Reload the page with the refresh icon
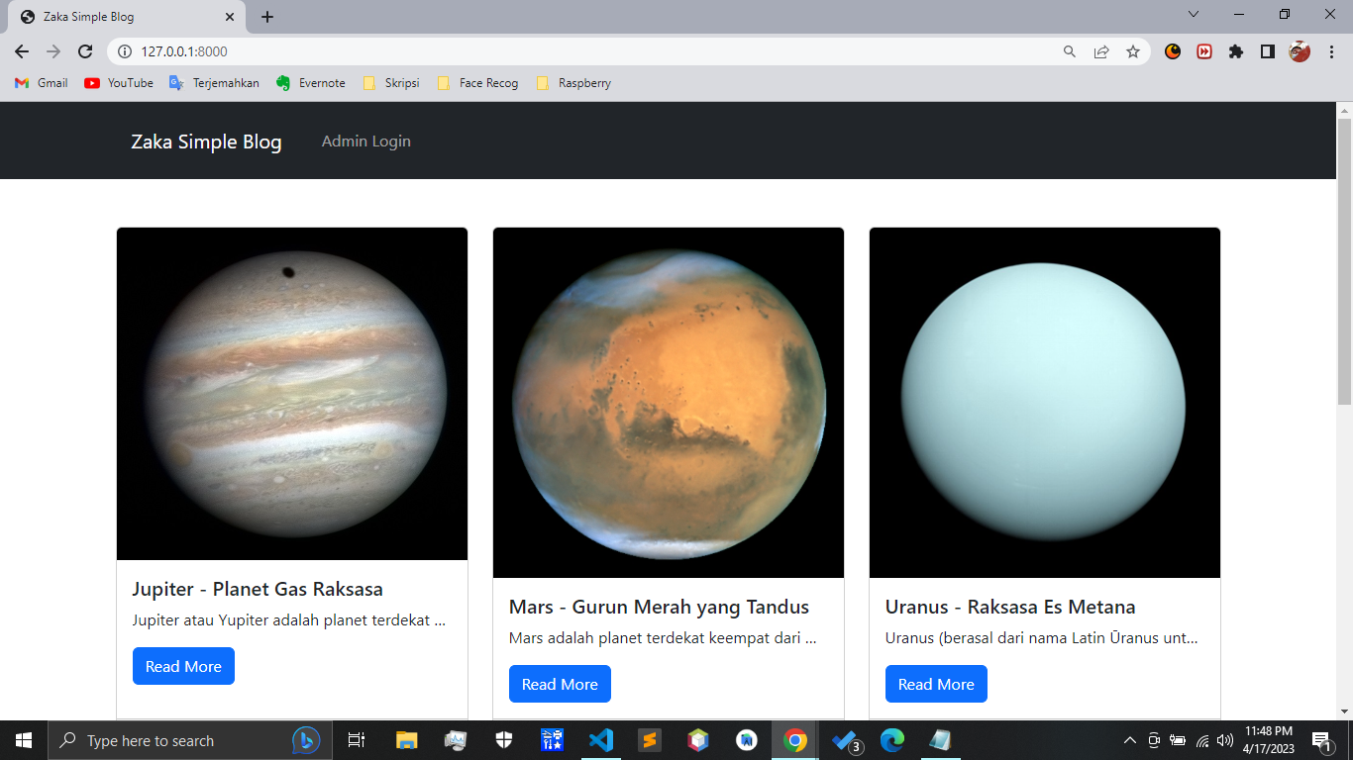The image size is (1353, 760). pyautogui.click(x=85, y=51)
